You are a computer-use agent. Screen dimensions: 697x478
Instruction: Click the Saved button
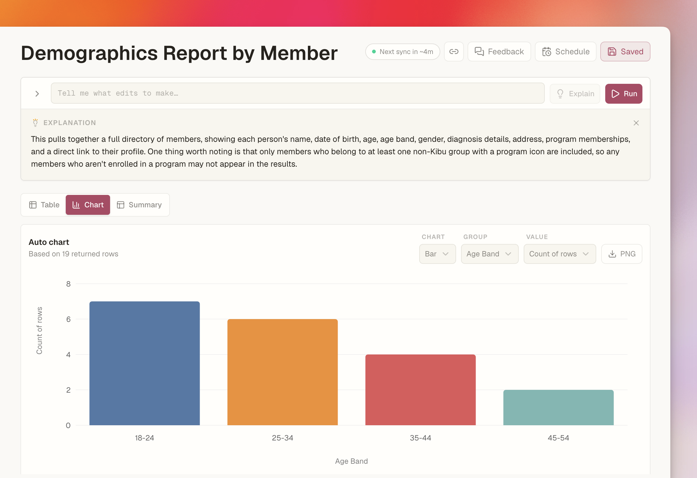(x=625, y=52)
